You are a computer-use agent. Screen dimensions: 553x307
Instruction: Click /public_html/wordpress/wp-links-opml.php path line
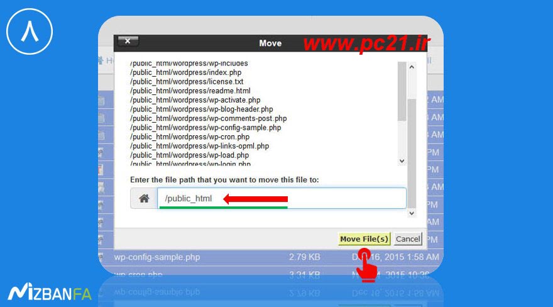(200, 146)
